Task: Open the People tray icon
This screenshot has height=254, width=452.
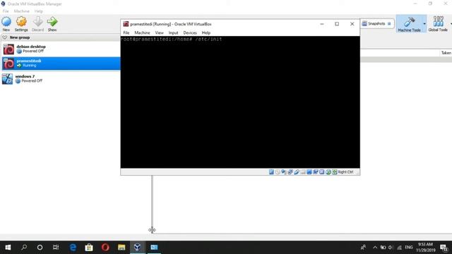Action: [363, 248]
